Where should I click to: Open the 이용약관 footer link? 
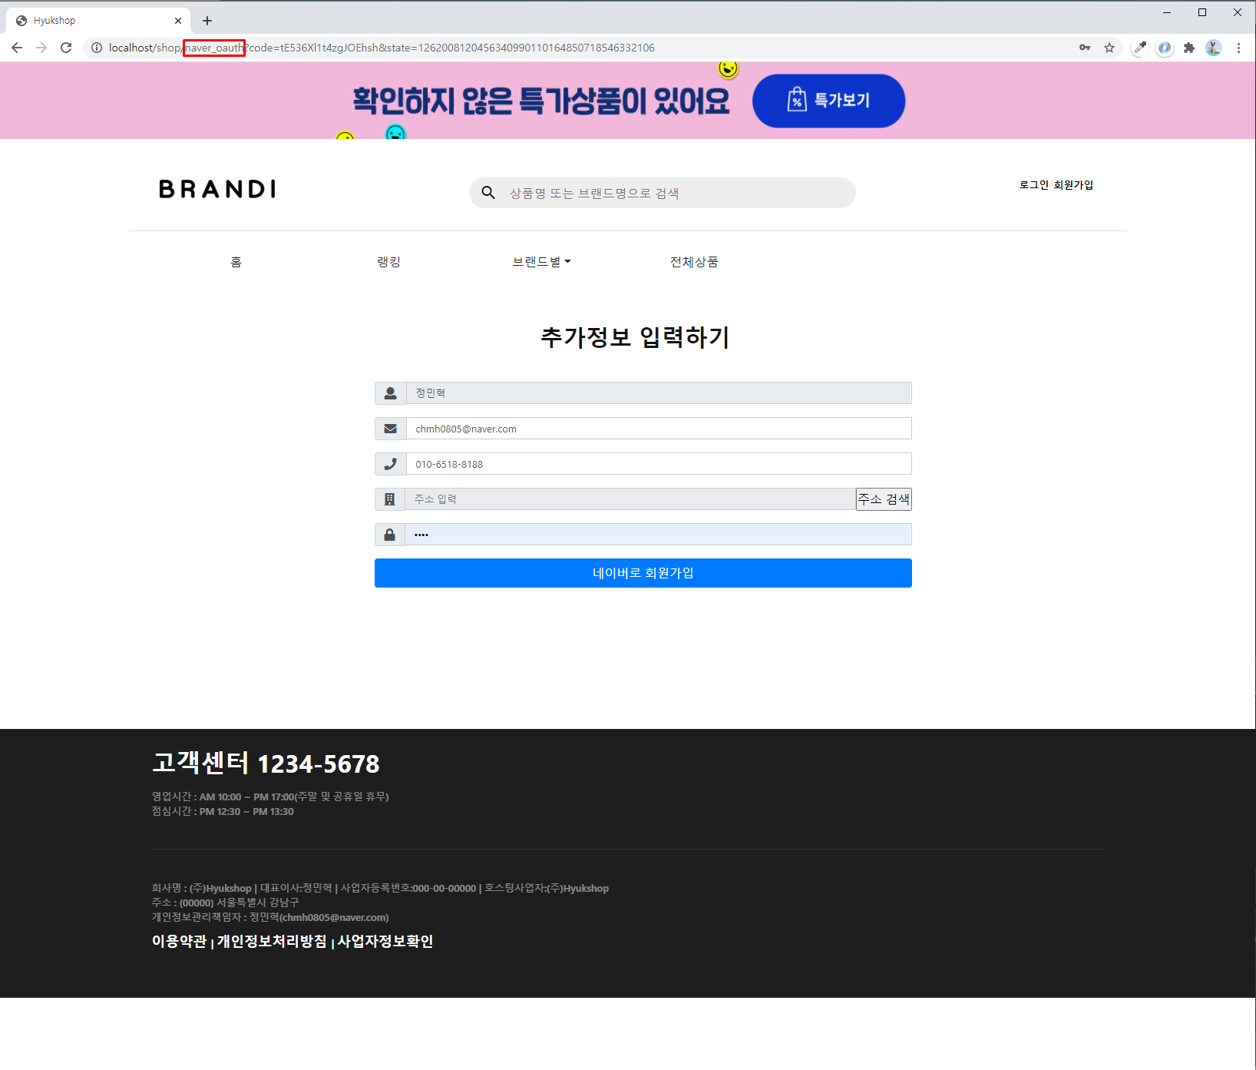pos(179,942)
